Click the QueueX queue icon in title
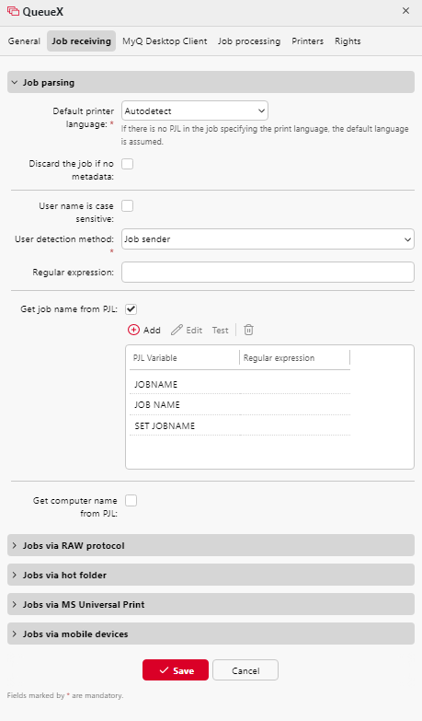 pyautogui.click(x=13, y=11)
